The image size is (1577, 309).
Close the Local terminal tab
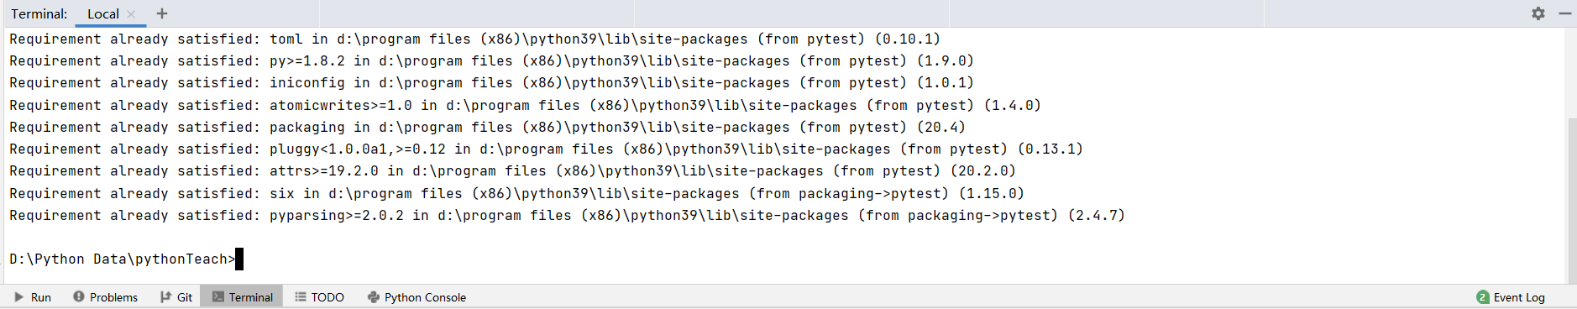point(131,14)
